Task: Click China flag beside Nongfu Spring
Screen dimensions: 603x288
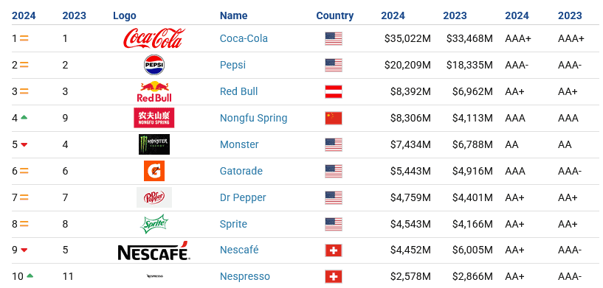Action: 334,118
